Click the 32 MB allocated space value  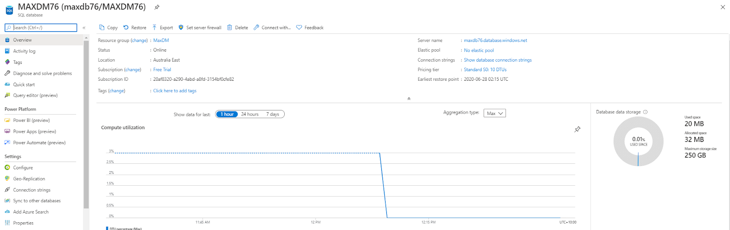[694, 140]
